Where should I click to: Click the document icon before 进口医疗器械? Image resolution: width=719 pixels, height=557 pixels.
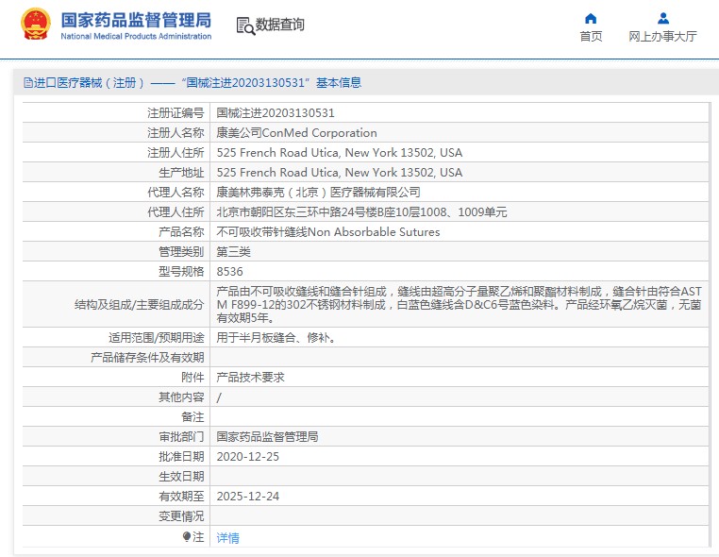point(28,82)
